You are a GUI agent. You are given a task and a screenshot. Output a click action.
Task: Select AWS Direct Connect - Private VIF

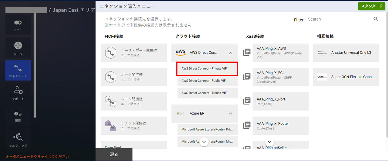[x=207, y=69]
